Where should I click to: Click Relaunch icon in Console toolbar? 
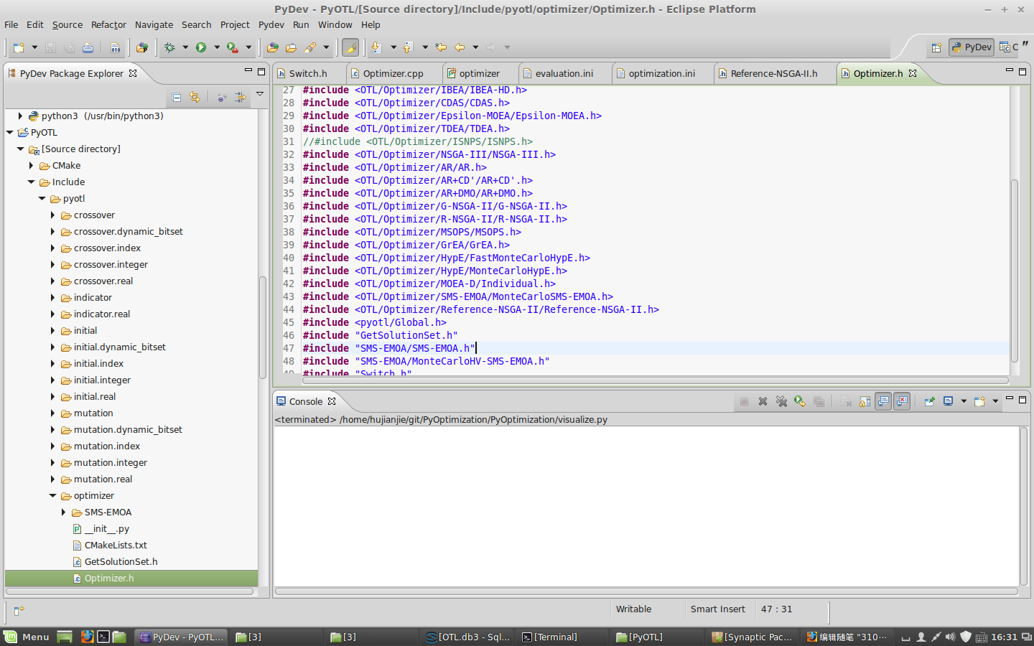coord(800,401)
